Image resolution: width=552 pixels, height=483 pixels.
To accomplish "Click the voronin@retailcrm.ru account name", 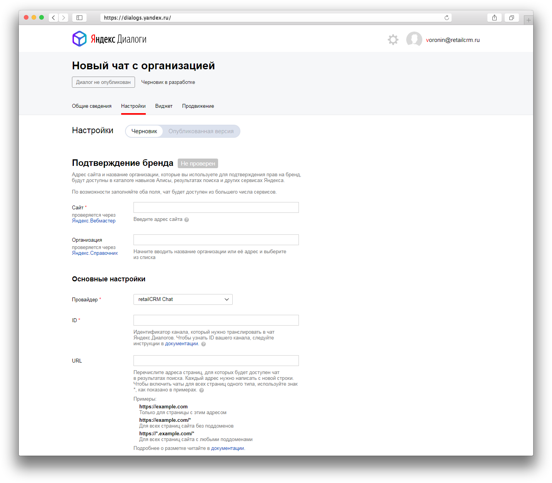I will 453,40.
